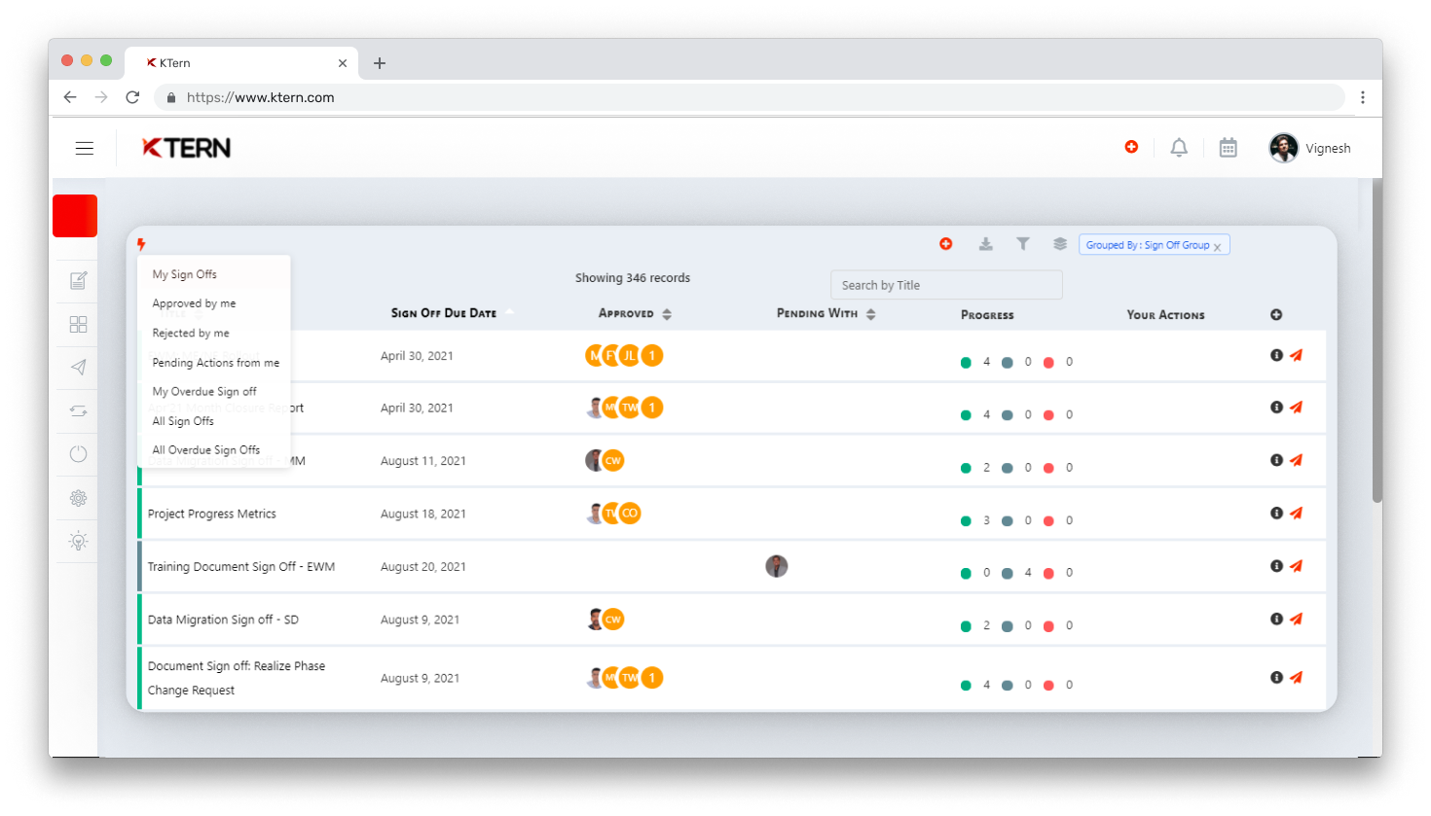Viewport: 1431px width, 816px height.
Task: Open the hamburger menu
Action: (85, 148)
